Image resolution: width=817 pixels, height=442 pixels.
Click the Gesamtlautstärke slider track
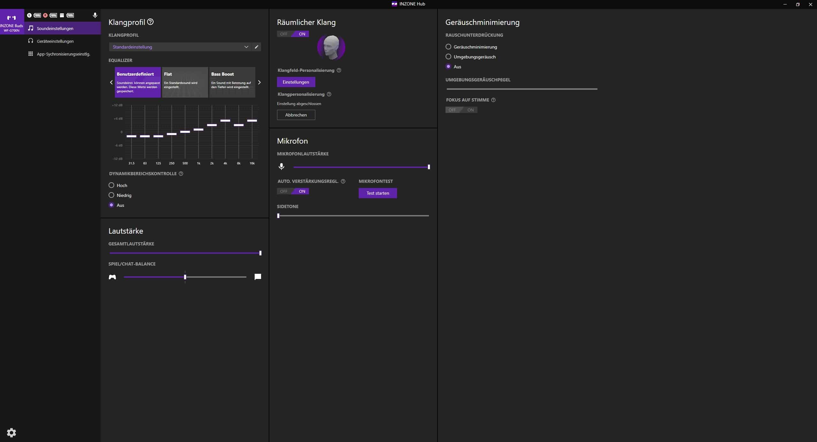point(184,253)
